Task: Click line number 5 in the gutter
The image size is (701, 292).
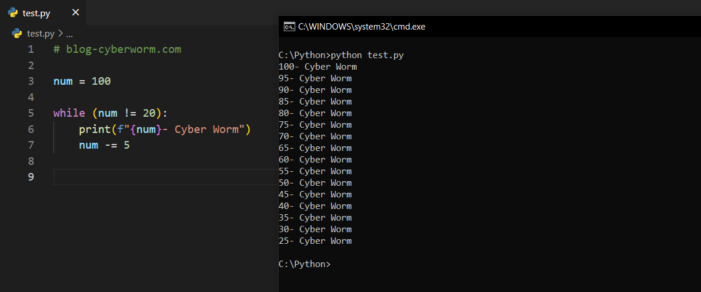Action: [31, 113]
